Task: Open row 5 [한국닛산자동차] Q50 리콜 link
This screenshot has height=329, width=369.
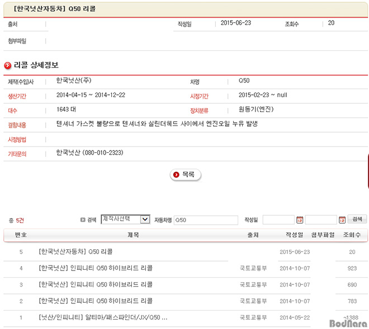Action: click(75, 251)
